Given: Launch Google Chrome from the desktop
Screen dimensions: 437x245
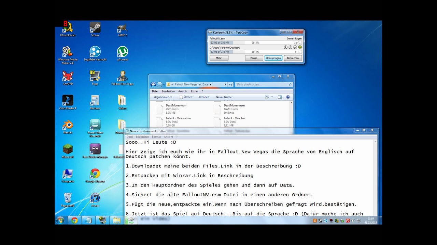Looking at the screenshot, I should 95,176.
